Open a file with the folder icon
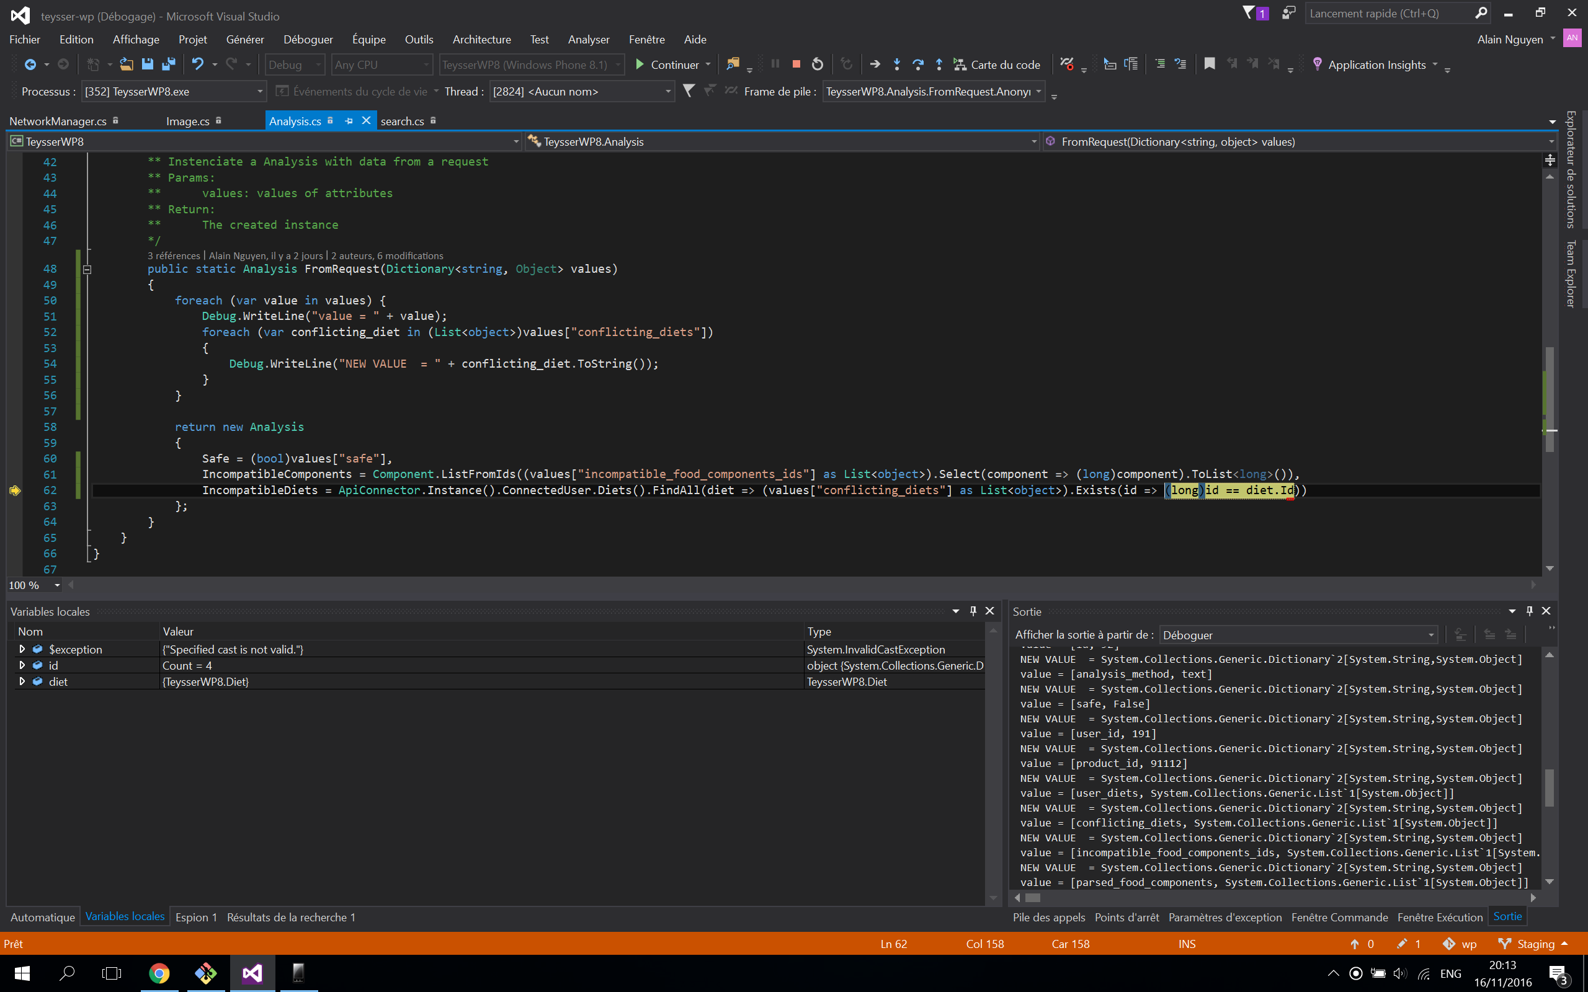The height and width of the screenshot is (992, 1588). click(127, 64)
